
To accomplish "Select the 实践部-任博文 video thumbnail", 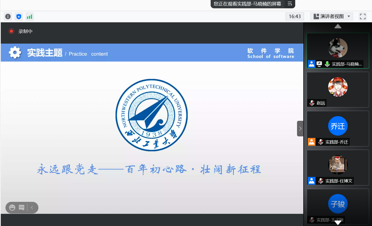I will click(338, 167).
